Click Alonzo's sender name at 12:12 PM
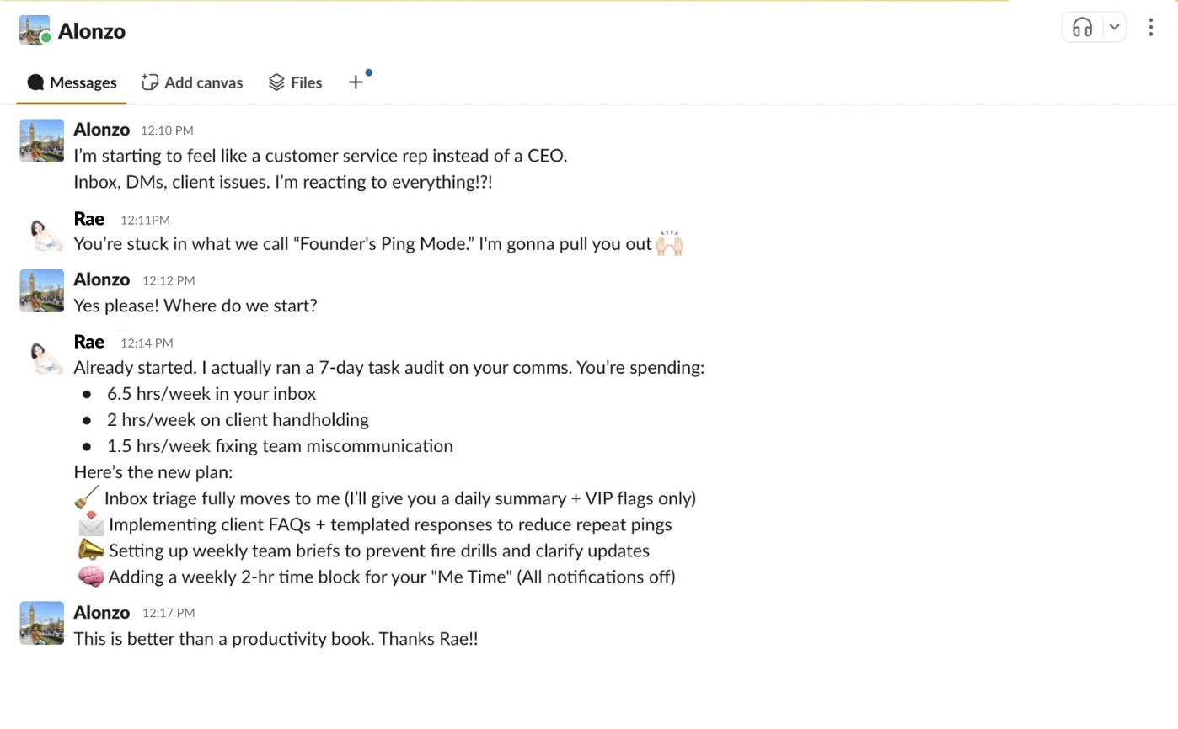1178x729 pixels. click(x=101, y=279)
